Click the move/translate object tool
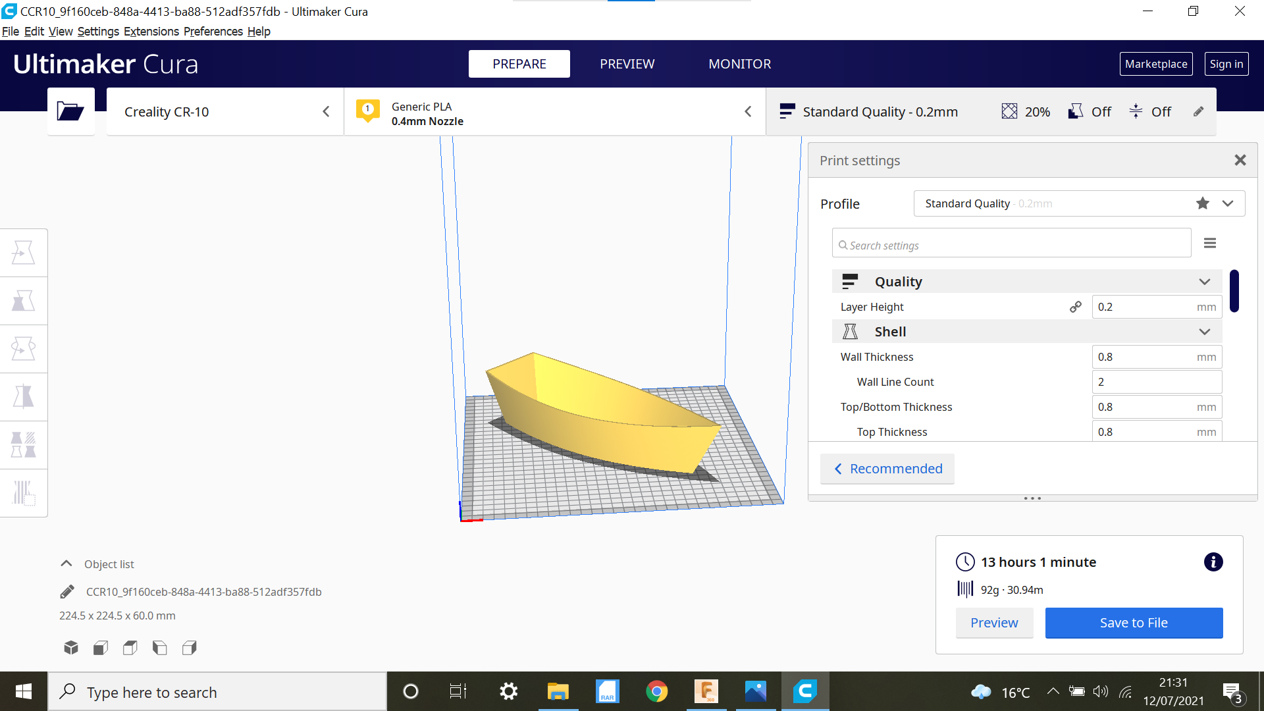Image resolution: width=1264 pixels, height=711 pixels. point(24,253)
